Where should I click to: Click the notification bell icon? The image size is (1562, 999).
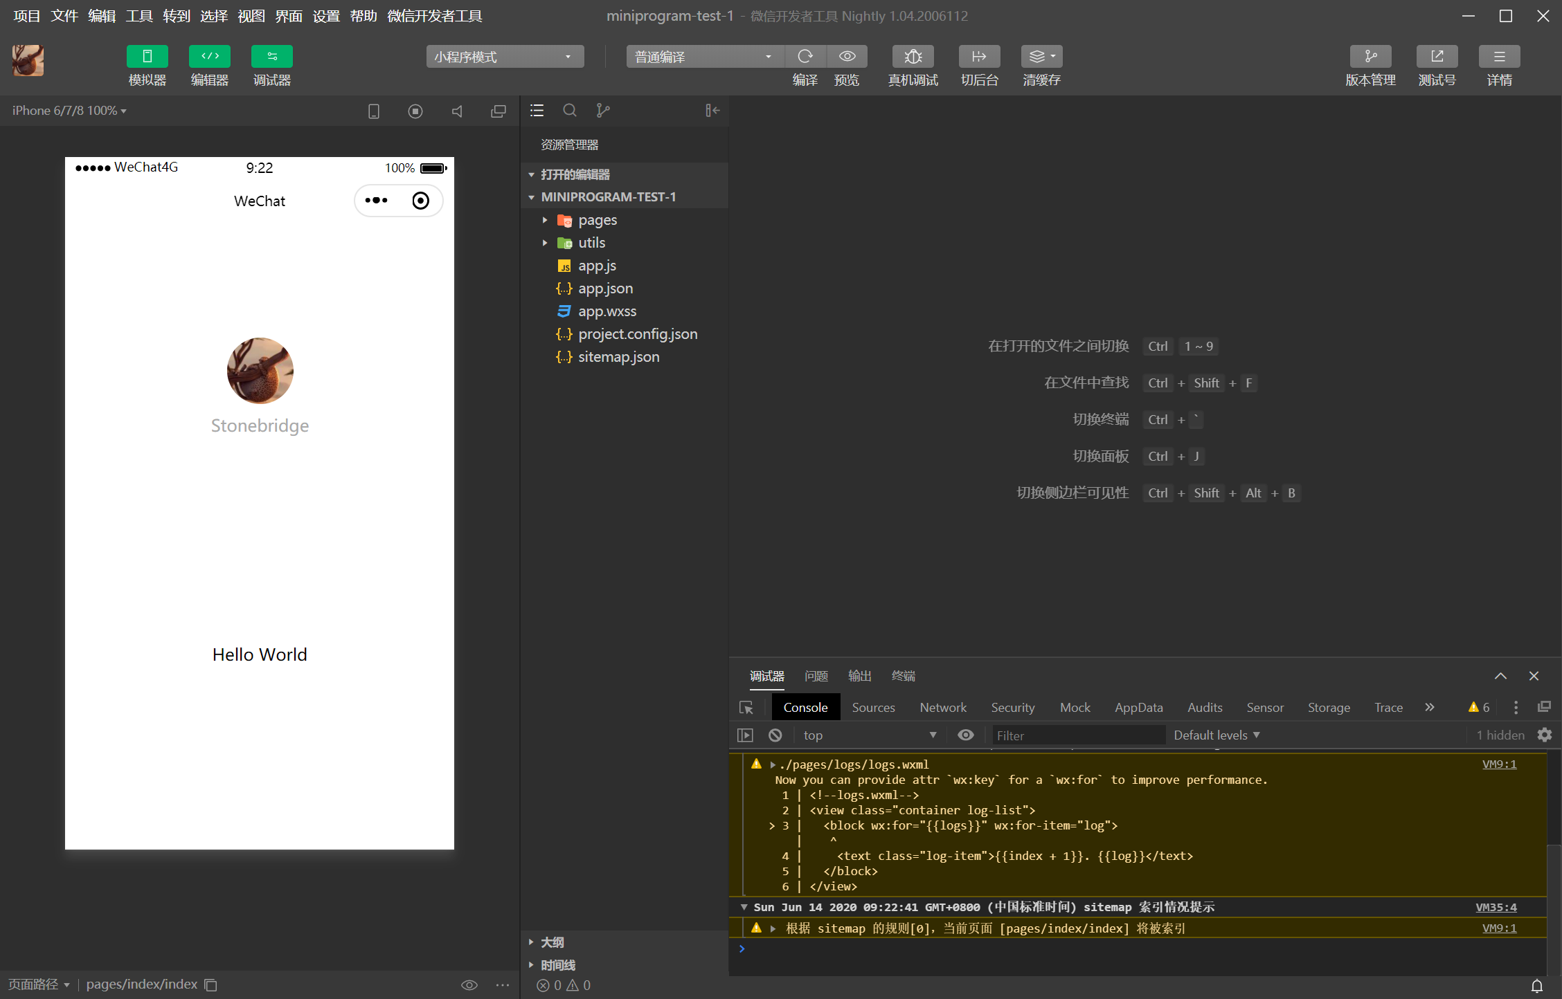tap(1536, 986)
